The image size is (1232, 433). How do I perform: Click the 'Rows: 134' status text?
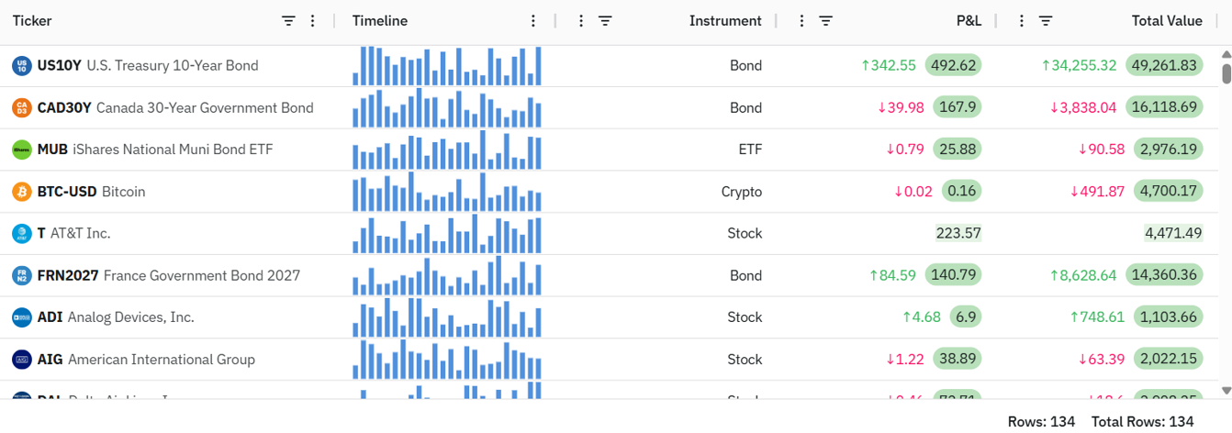(x=1041, y=422)
